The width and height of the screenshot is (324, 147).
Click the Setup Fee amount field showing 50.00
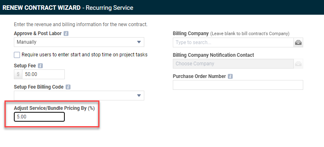tap(43, 74)
